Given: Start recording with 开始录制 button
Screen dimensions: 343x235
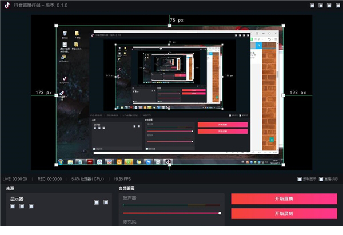Looking at the screenshot, I should (284, 213).
